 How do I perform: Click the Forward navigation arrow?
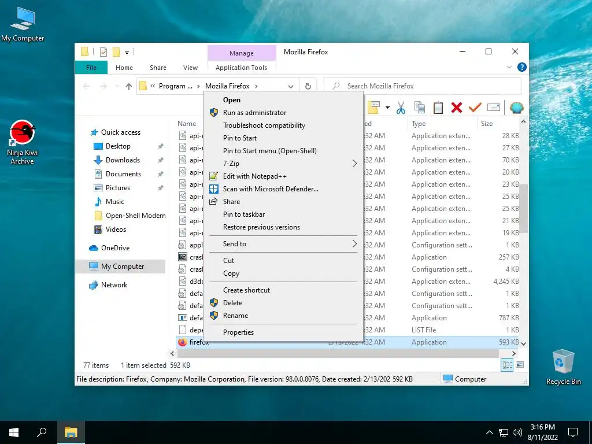pos(103,86)
